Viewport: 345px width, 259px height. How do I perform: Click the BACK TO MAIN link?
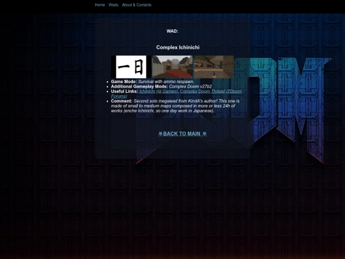point(182,134)
